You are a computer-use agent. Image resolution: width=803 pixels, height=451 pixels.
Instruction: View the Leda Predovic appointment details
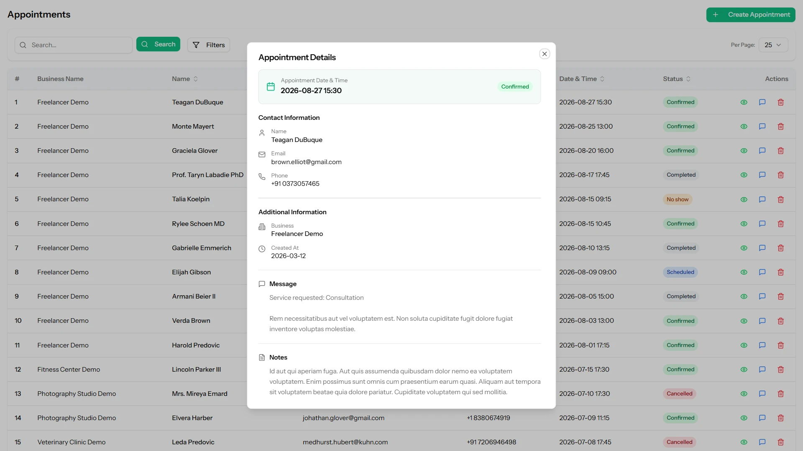(744, 442)
